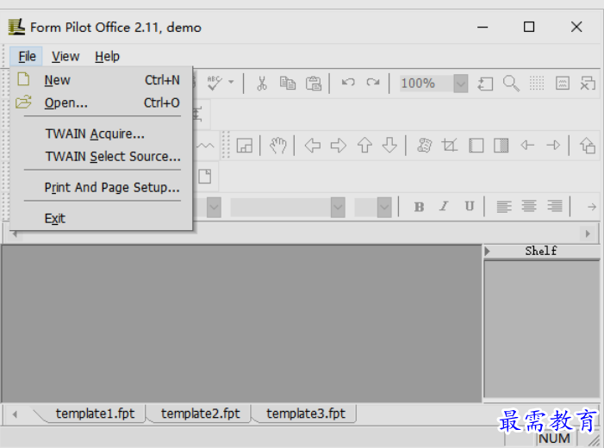Viewport: 604px width, 448px height.
Task: Click the wavy line tool icon
Action: coord(205,146)
